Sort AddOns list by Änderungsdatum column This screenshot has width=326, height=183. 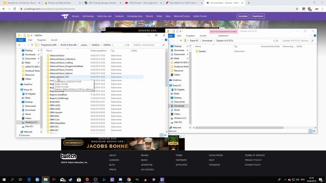(98, 51)
